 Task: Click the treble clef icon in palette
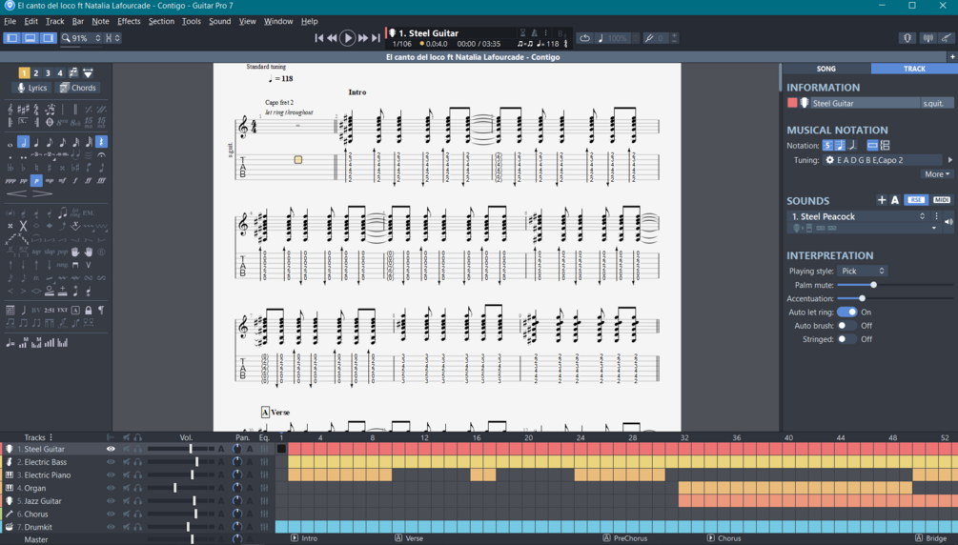tap(10, 110)
